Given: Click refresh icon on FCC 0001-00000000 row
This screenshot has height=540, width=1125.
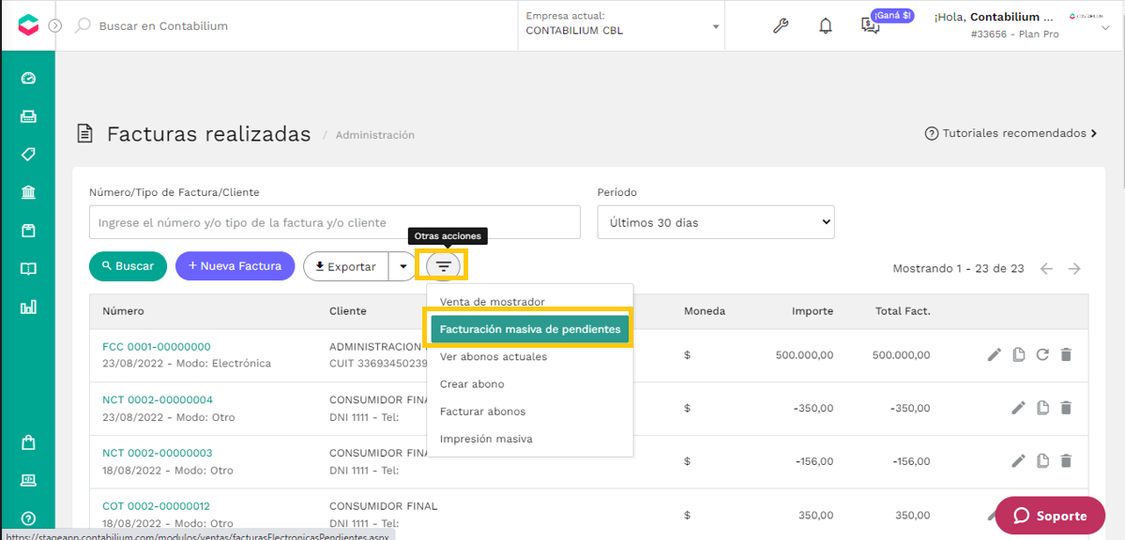Looking at the screenshot, I should pos(1042,354).
